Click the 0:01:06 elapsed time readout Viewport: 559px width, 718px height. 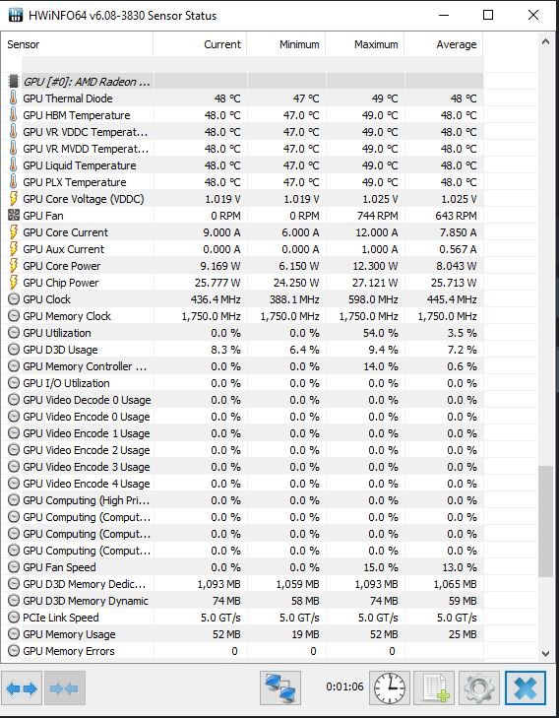click(x=344, y=686)
